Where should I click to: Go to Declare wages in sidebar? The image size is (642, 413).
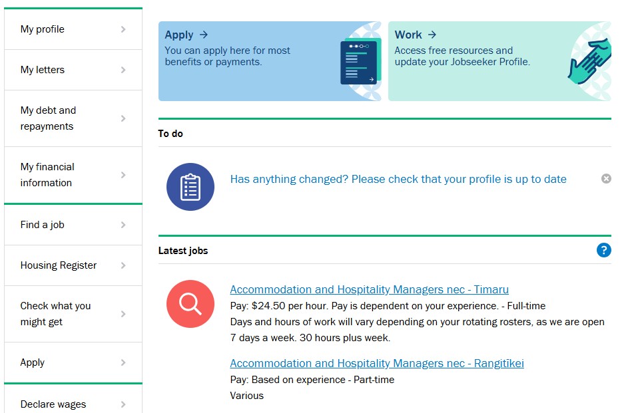(53, 404)
